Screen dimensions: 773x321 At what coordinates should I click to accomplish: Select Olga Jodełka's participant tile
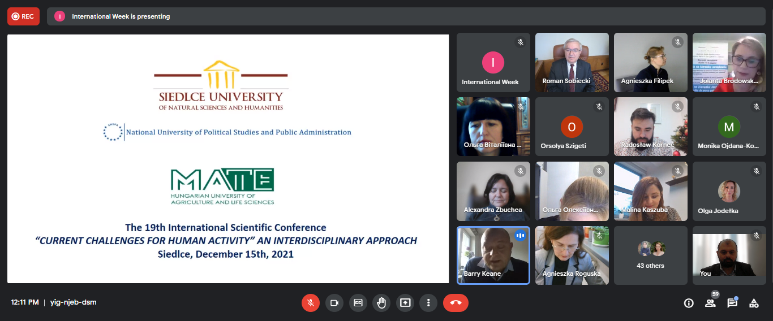(x=729, y=191)
